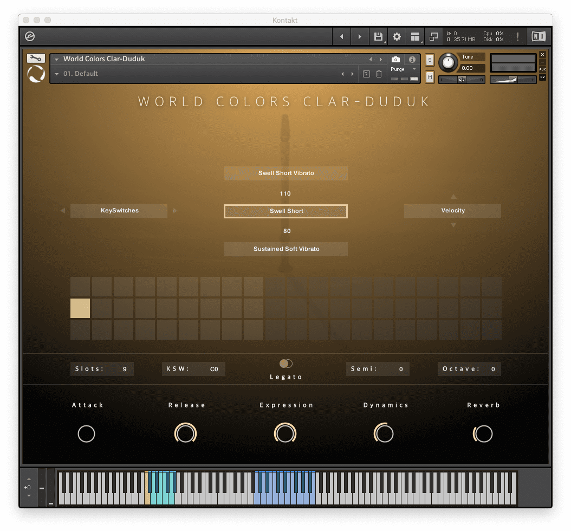571x531 pixels.
Task: Click left arrow beside KeySwitches
Action: [63, 211]
